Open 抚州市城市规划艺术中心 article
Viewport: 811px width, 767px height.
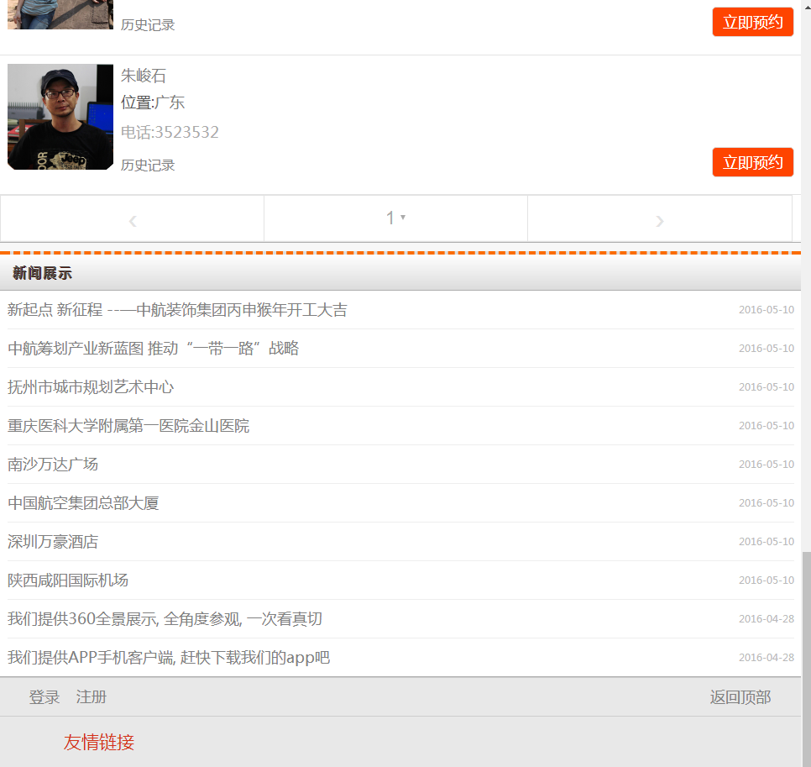coord(91,387)
